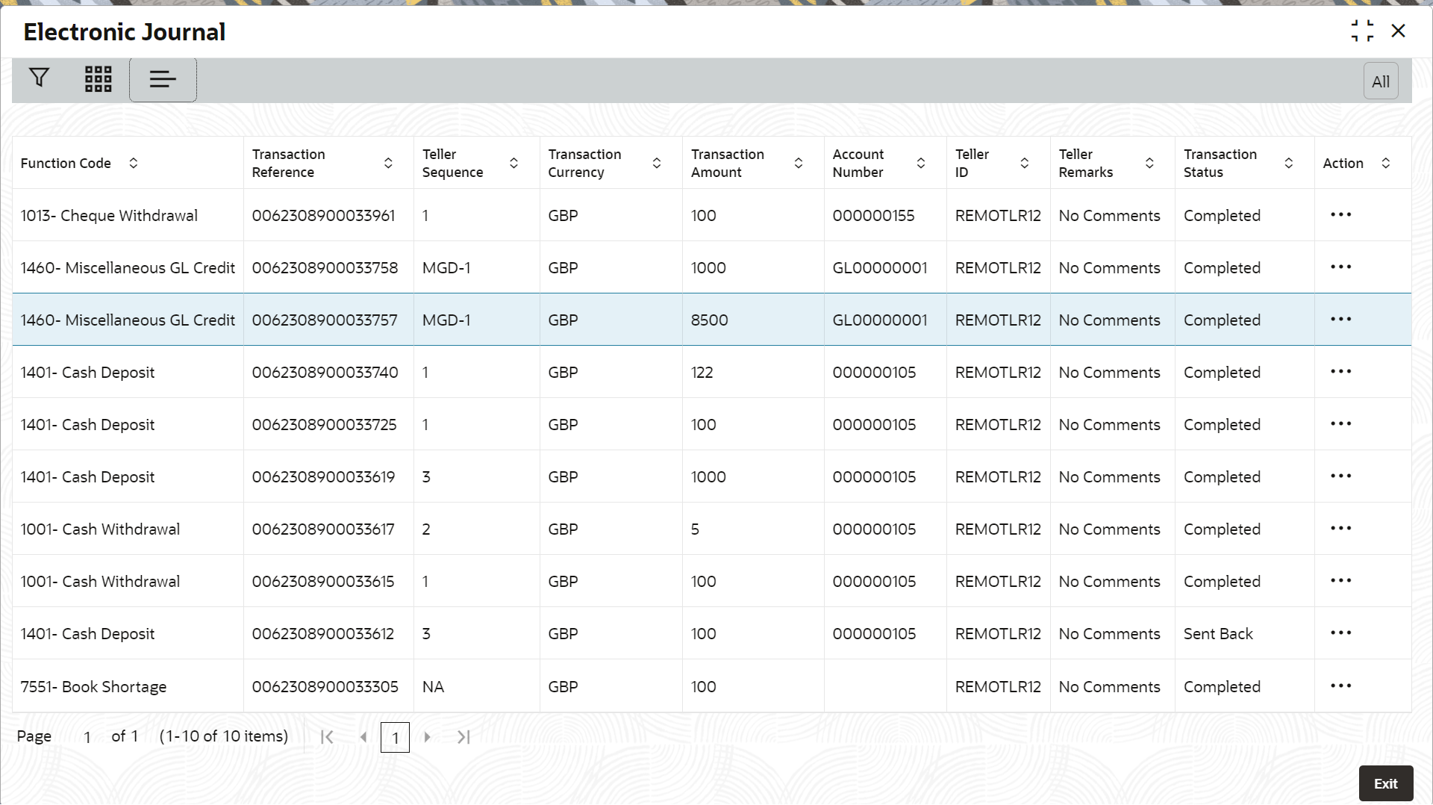The image size is (1433, 805).
Task: Sort by Function Code column
Action: pos(133,163)
